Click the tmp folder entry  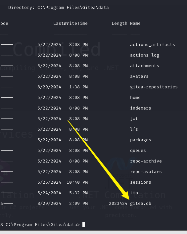point(134,193)
